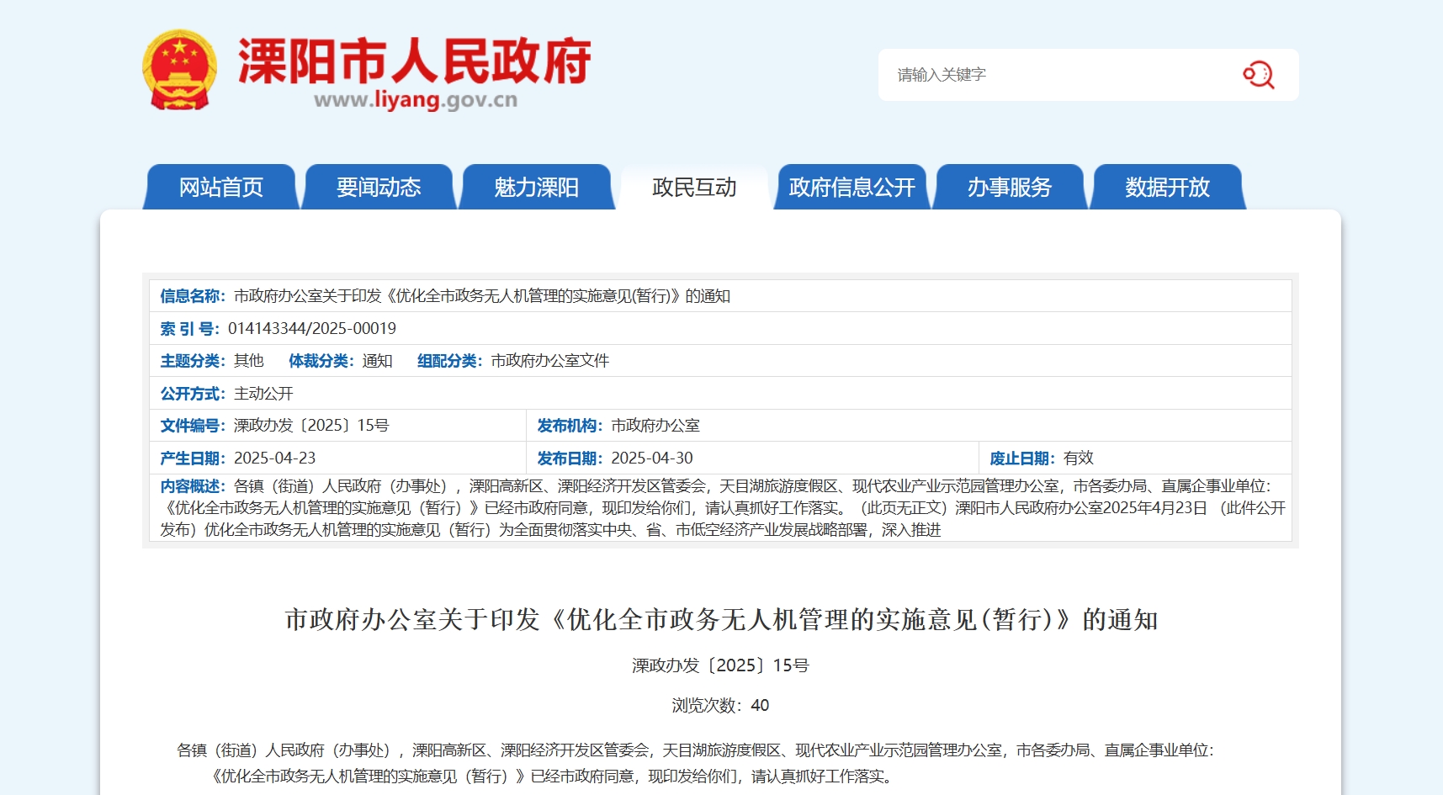Open the 政府信息公开 tab
Screen dimensions: 1443x795
[851, 187]
